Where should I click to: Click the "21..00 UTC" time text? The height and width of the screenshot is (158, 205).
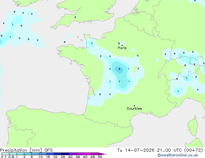[x=169, y=150]
